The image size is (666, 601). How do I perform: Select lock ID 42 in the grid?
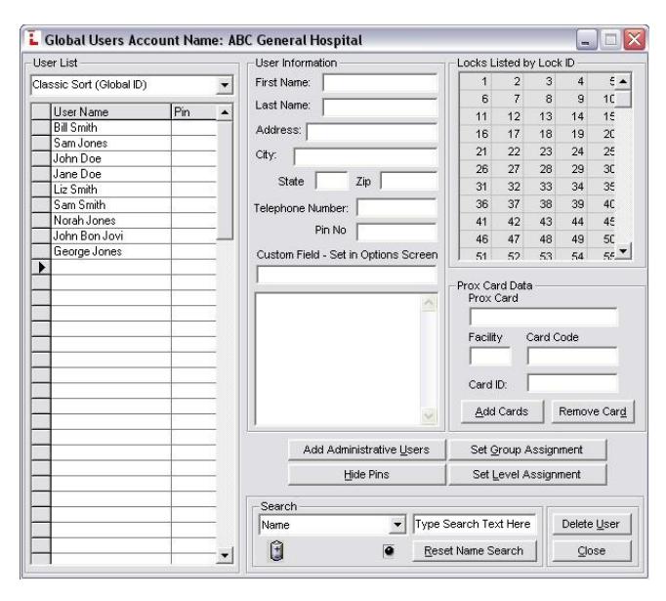508,222
